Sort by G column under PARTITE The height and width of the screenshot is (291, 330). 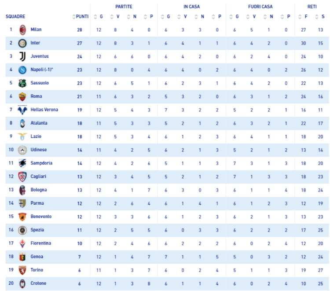(x=99, y=17)
